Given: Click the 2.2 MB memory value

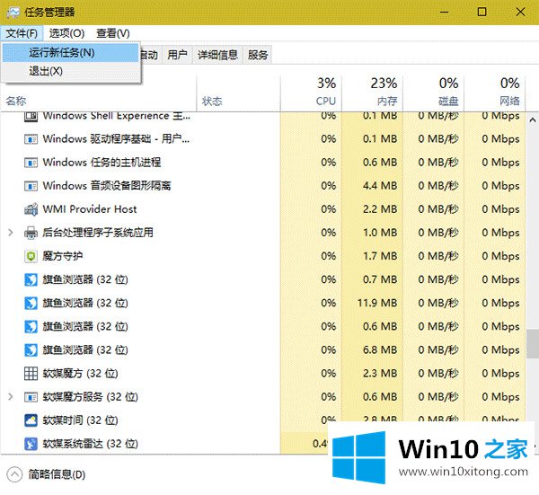Looking at the screenshot, I should [x=380, y=209].
